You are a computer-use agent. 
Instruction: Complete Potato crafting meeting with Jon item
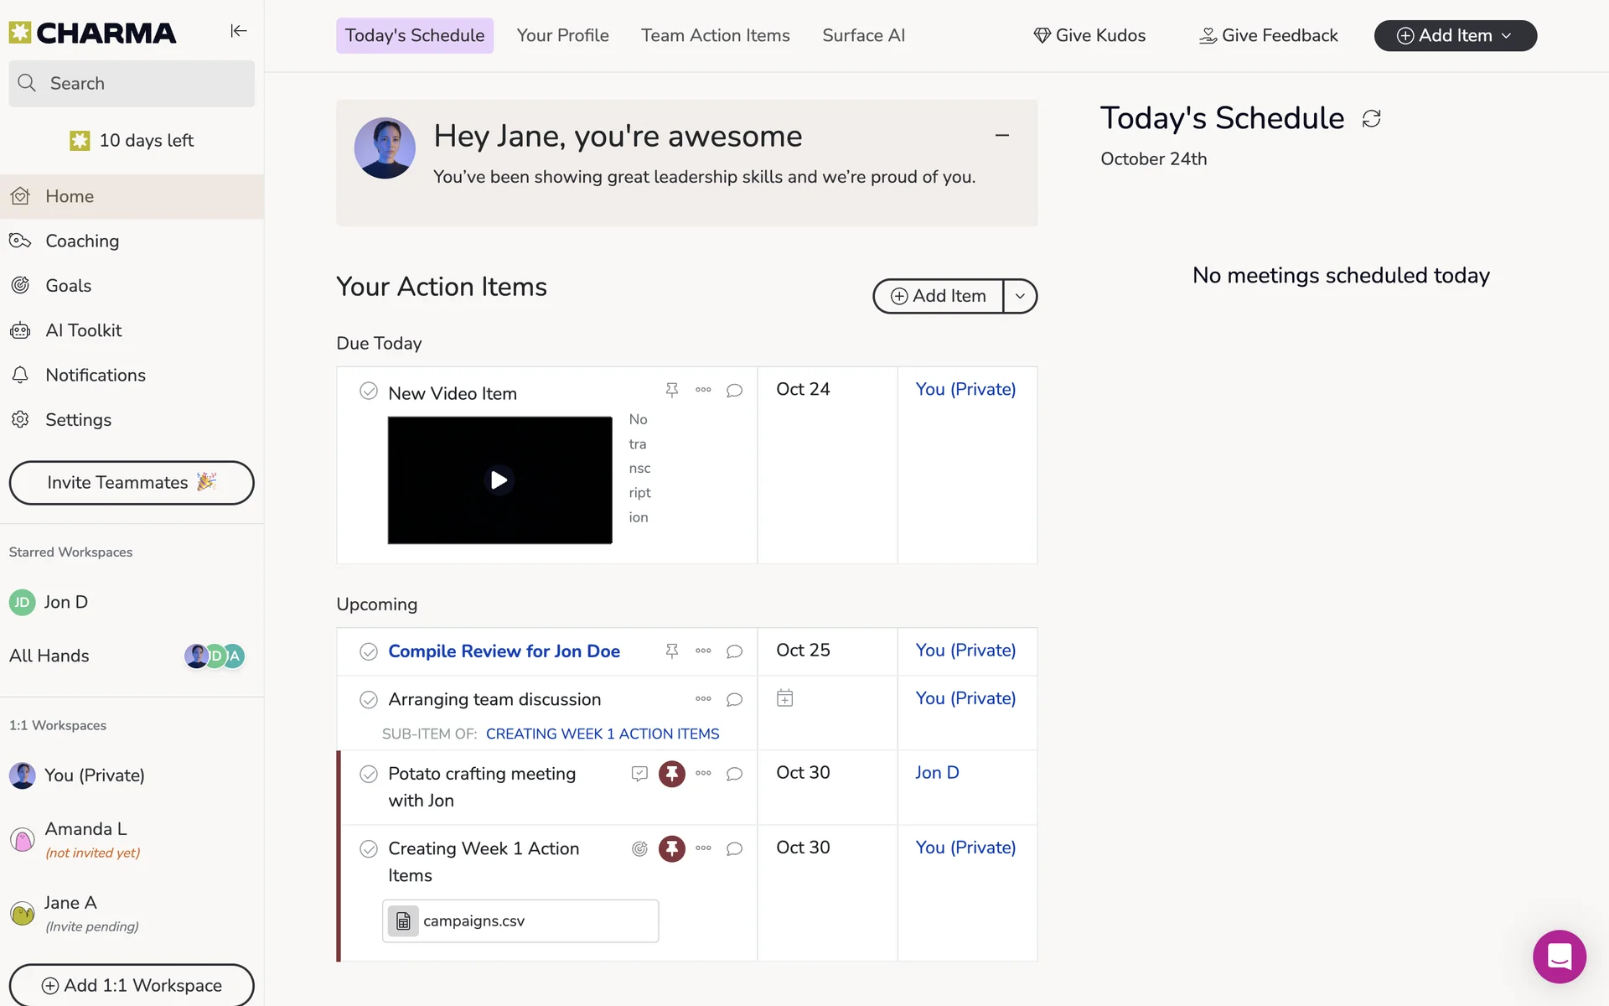[368, 774]
